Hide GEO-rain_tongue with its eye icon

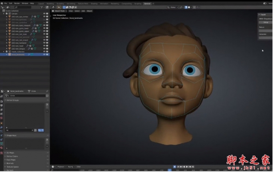(44, 49)
